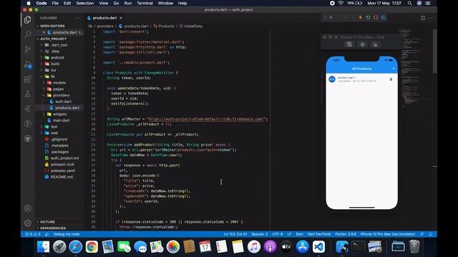Click Debug my code in status bar
458x257 pixels.
click(67, 234)
